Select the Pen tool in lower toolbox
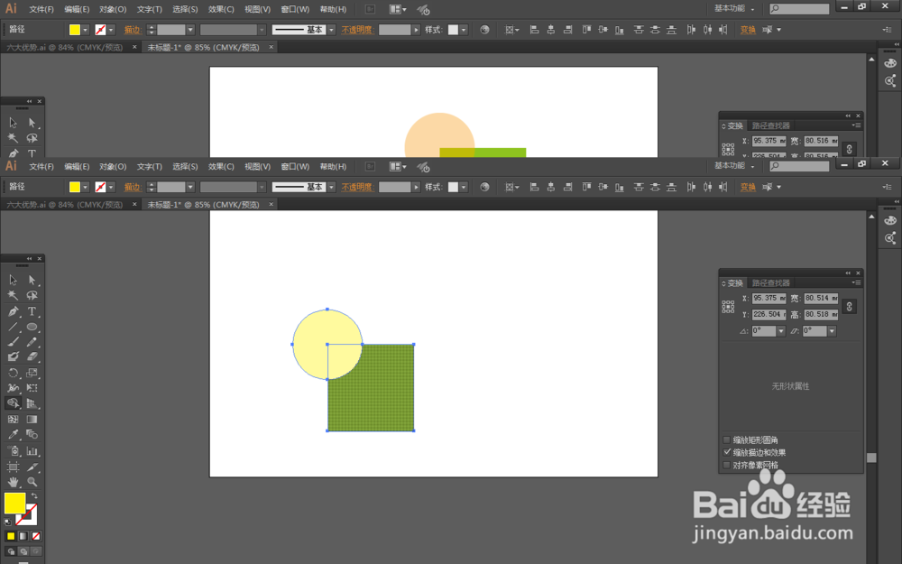The height and width of the screenshot is (564, 902). coord(13,311)
